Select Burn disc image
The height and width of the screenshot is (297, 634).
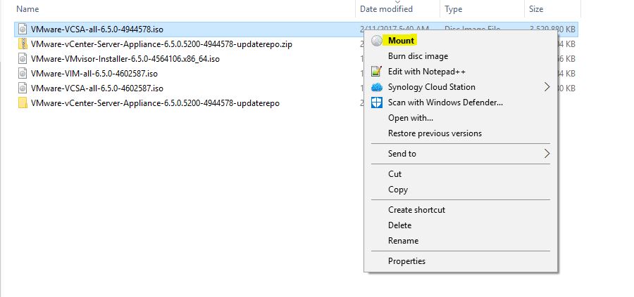coord(418,56)
